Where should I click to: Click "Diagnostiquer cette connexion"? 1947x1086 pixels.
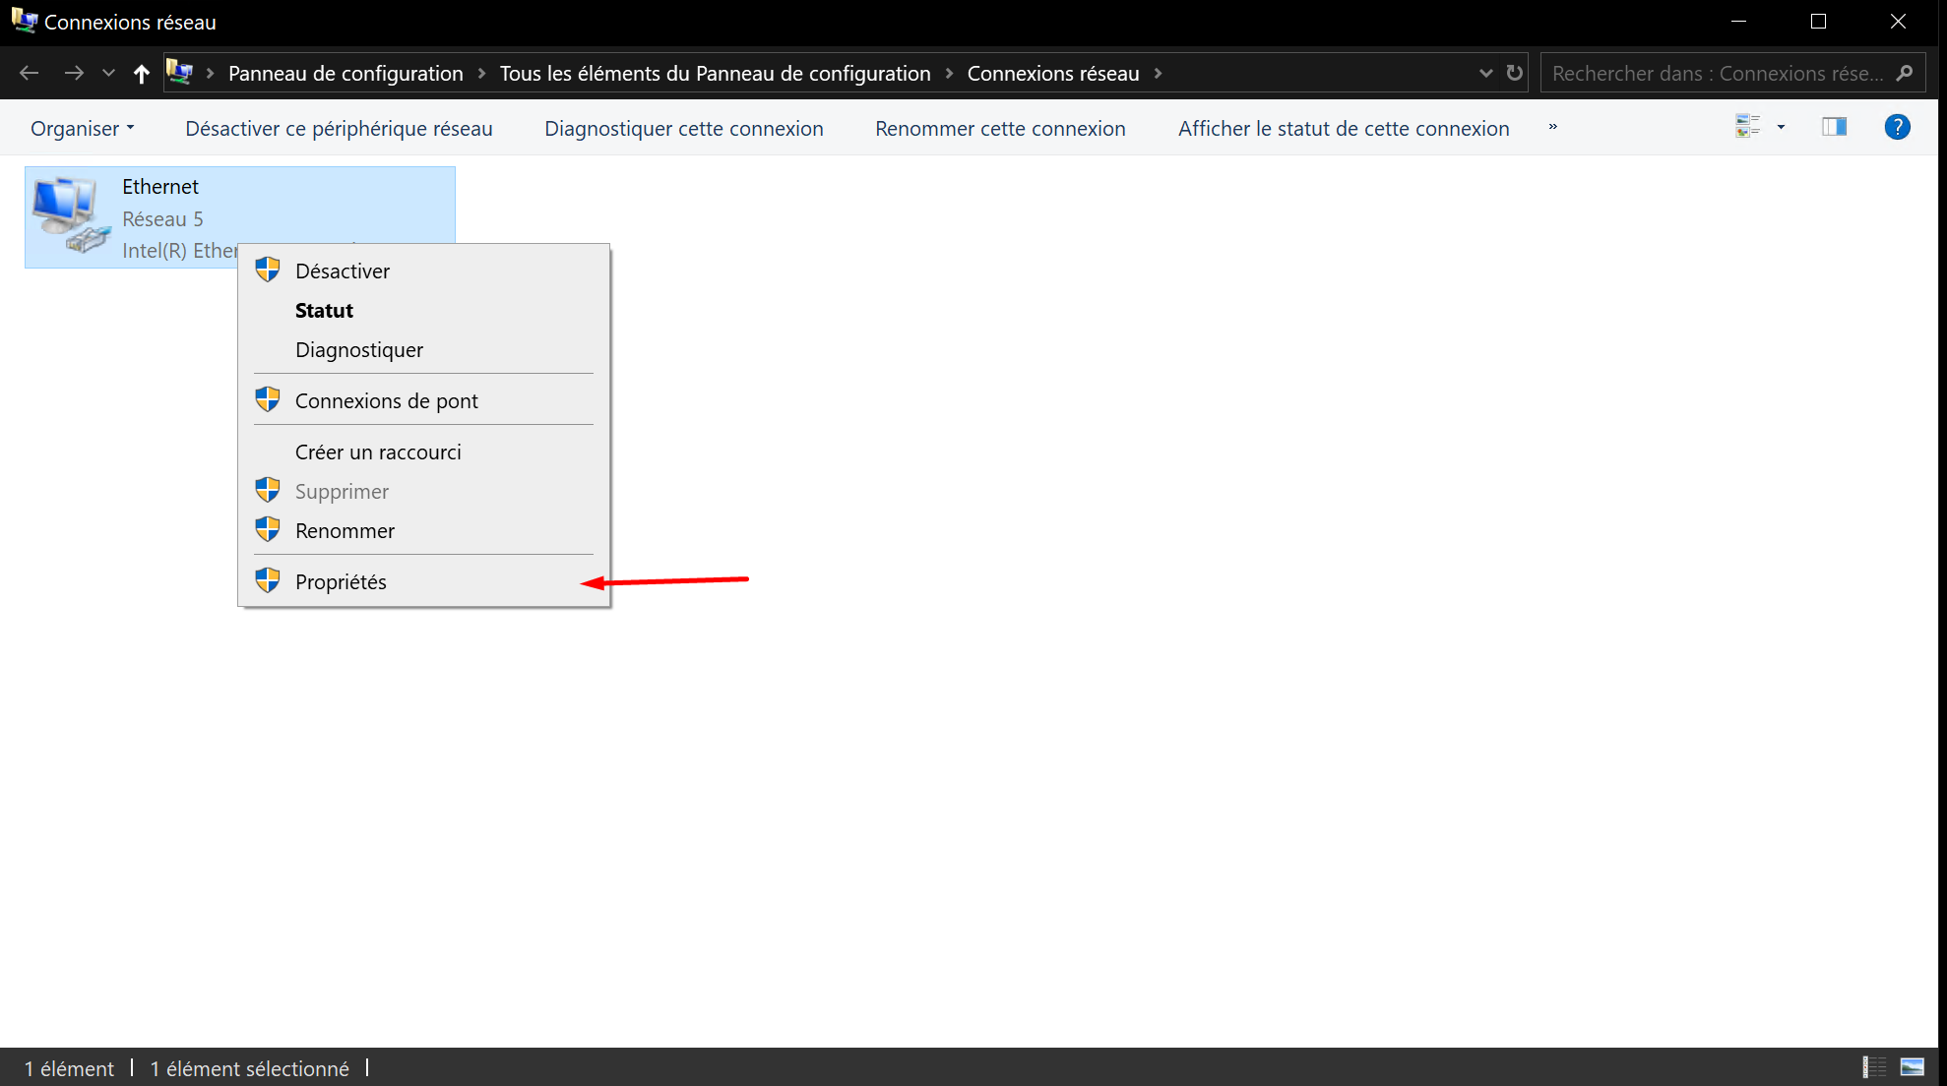coord(684,128)
